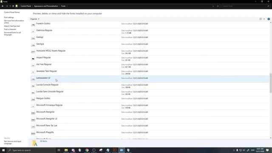The image size is (272, 153).
Task: Expand the address bar history dropdown
Action: (x=213, y=6)
